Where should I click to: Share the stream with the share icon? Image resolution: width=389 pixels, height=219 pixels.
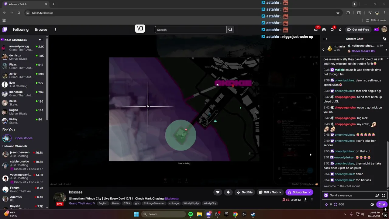[x=305, y=200]
